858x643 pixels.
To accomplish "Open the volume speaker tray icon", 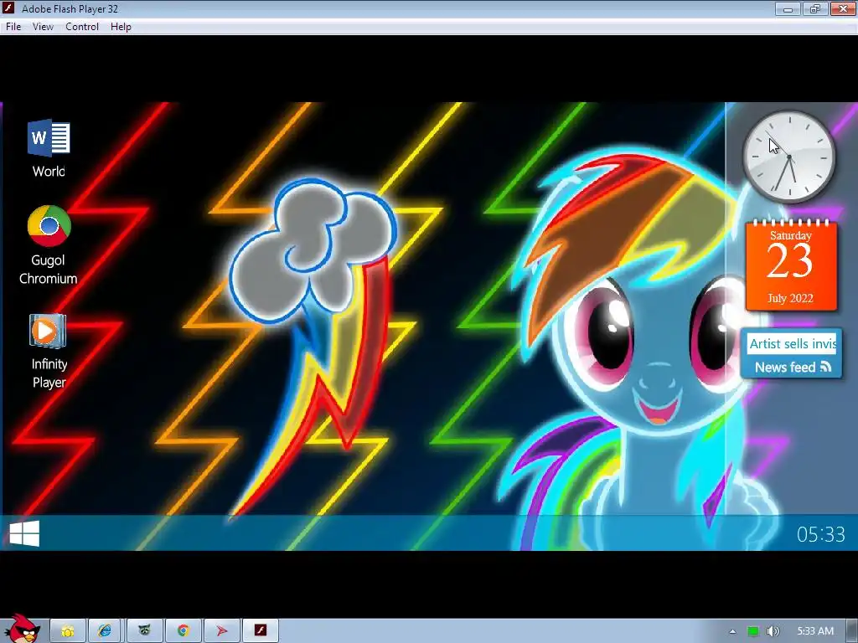I will [773, 631].
